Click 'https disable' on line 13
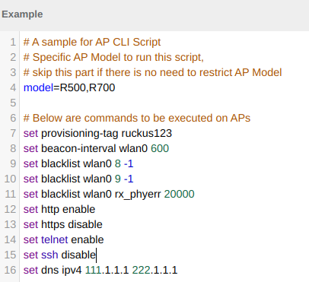This screenshot has width=309, height=282. pos(72,224)
